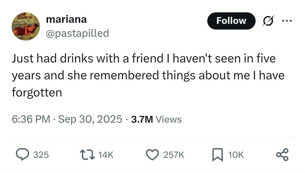Click the 10K bookmarks count
The width and height of the screenshot is (305, 173).
[x=236, y=155]
